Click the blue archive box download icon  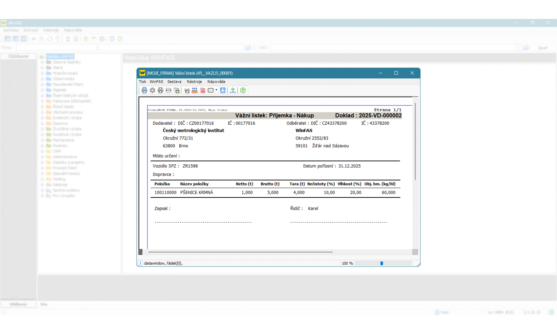coord(223,90)
